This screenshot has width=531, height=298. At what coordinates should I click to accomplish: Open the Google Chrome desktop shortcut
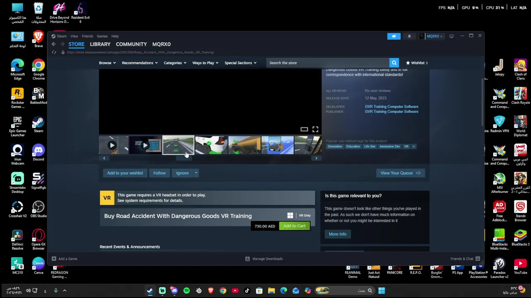tap(38, 70)
